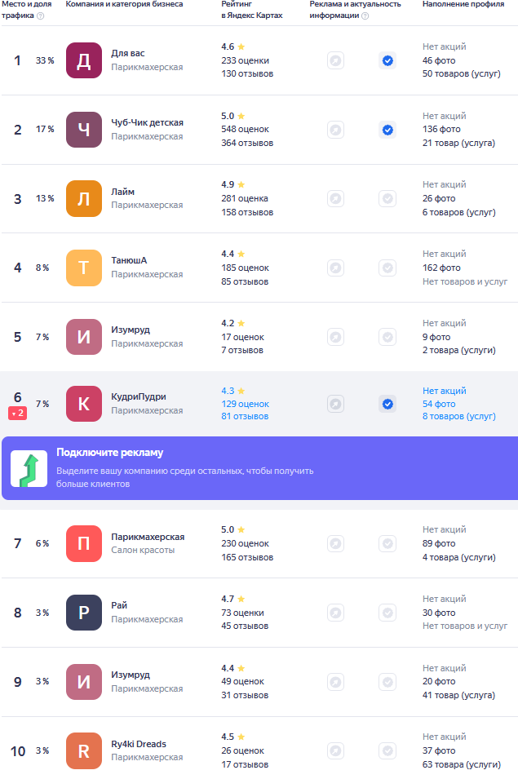This screenshot has height=779, width=518.
Task: Click the 'К' avatar of КудриПудри
Action: (83, 404)
